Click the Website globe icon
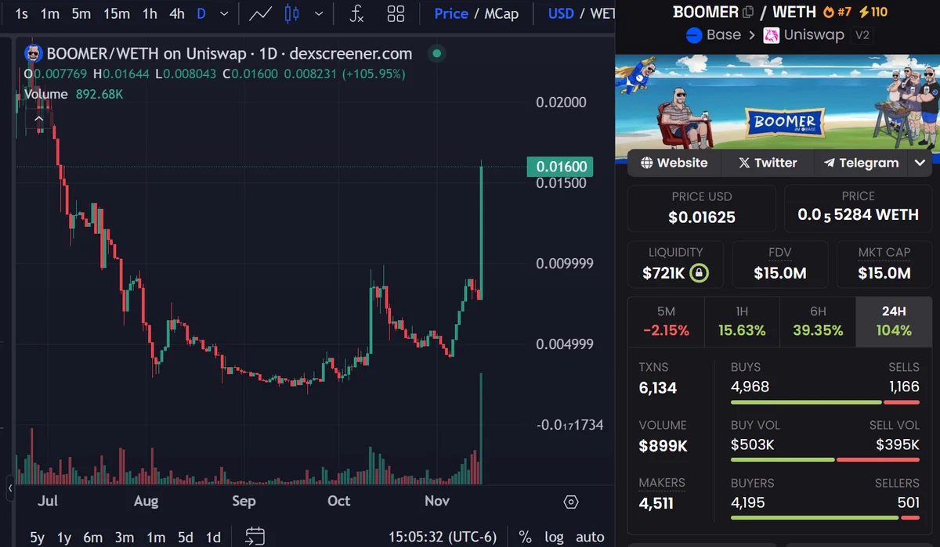Image resolution: width=940 pixels, height=547 pixels. (x=647, y=163)
